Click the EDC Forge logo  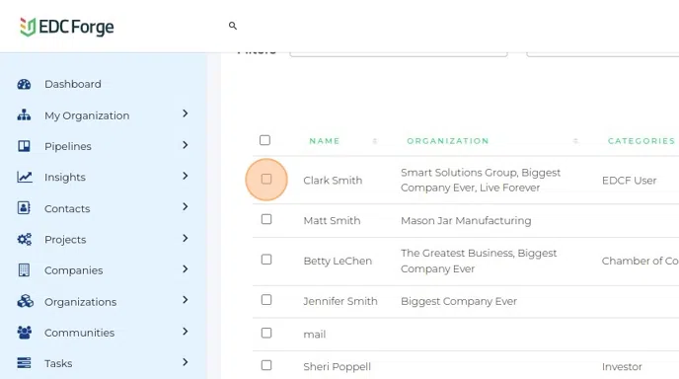coord(67,27)
